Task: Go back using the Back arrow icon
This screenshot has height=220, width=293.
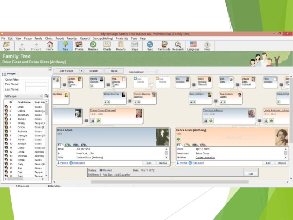Action: pyautogui.click(x=22, y=46)
